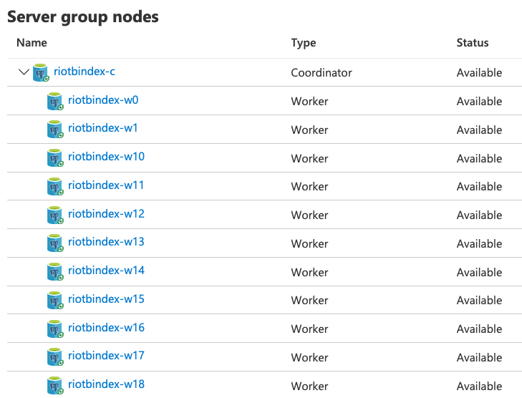522x398 pixels.
Task: Click the database icon beside riotbindex-w10
Action: point(55,158)
